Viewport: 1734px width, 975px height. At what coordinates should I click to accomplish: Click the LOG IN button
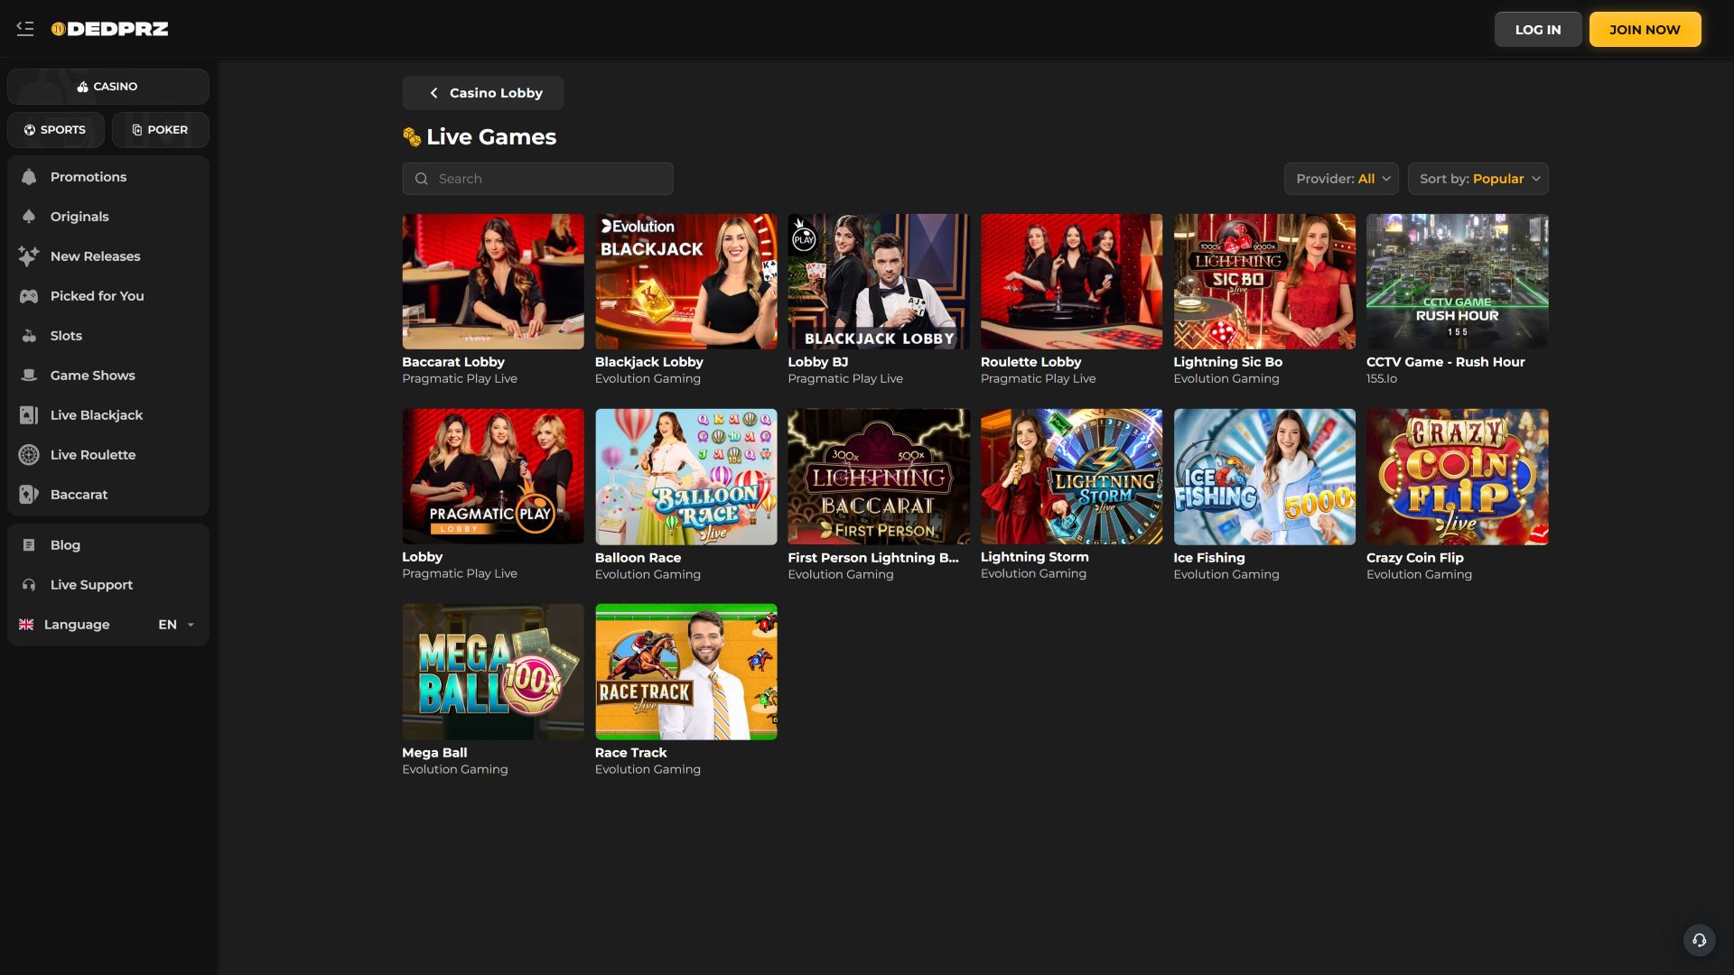[x=1538, y=30]
